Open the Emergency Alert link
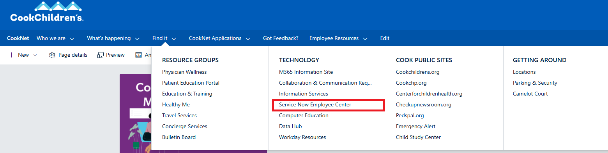This screenshot has width=608, height=153. click(x=415, y=126)
